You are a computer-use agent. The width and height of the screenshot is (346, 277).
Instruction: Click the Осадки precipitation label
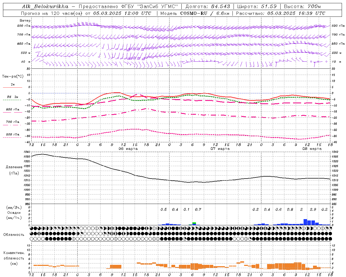click(x=14, y=213)
